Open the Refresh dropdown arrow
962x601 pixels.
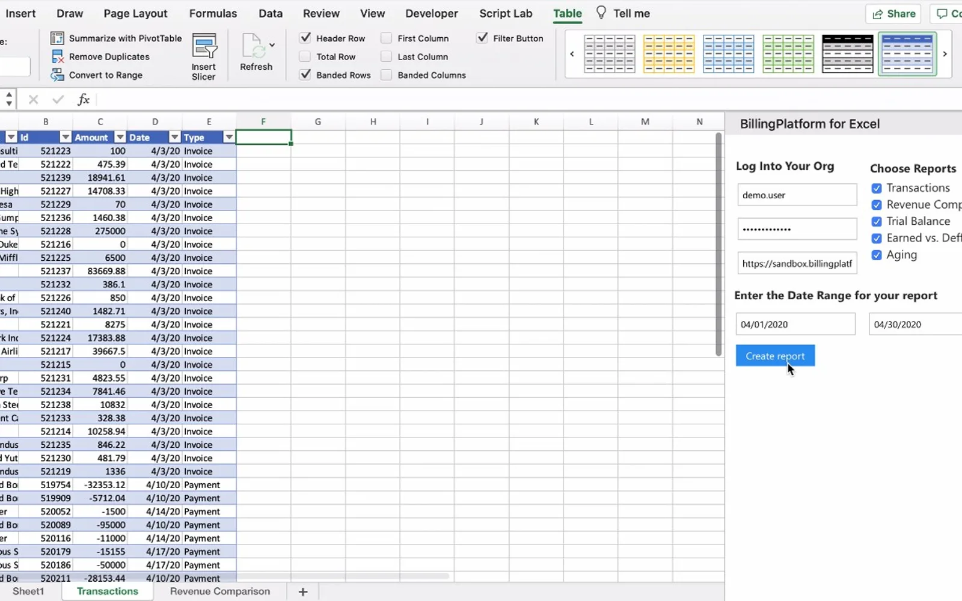coord(272,45)
